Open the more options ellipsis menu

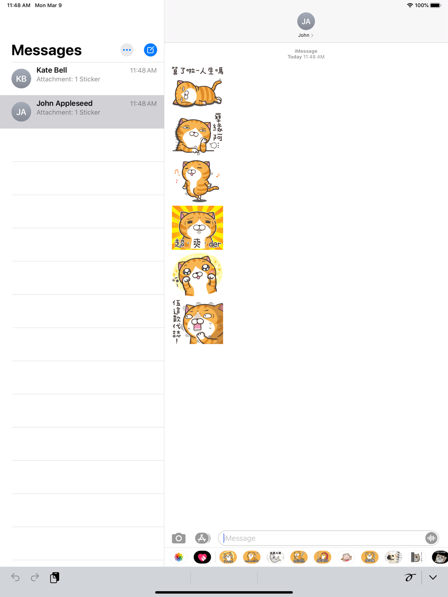[x=127, y=50]
